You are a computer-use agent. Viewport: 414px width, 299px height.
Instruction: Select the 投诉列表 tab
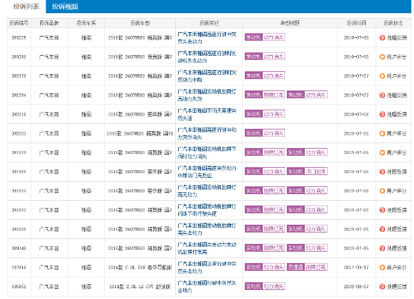click(23, 7)
